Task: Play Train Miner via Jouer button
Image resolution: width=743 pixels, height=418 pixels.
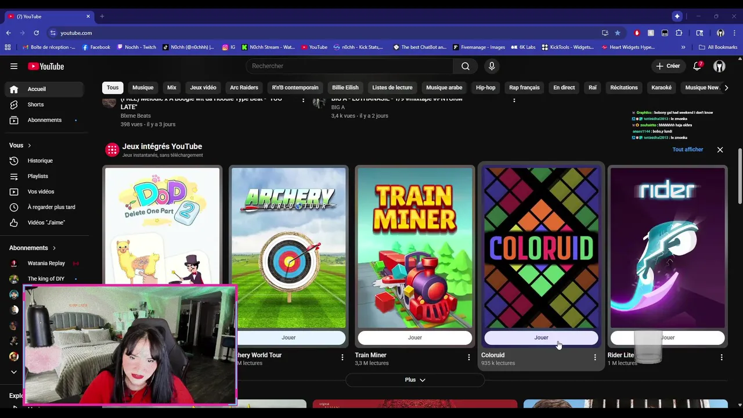Action: (414, 338)
